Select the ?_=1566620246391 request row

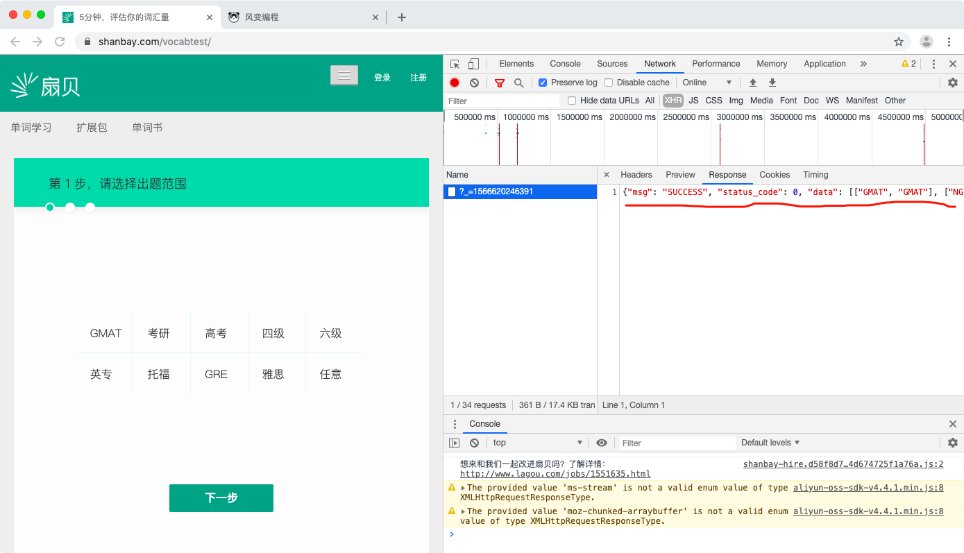coord(520,192)
